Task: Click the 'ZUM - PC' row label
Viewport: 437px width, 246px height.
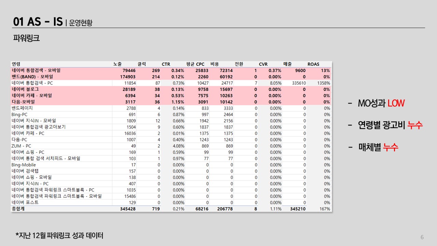Action: 21,146
